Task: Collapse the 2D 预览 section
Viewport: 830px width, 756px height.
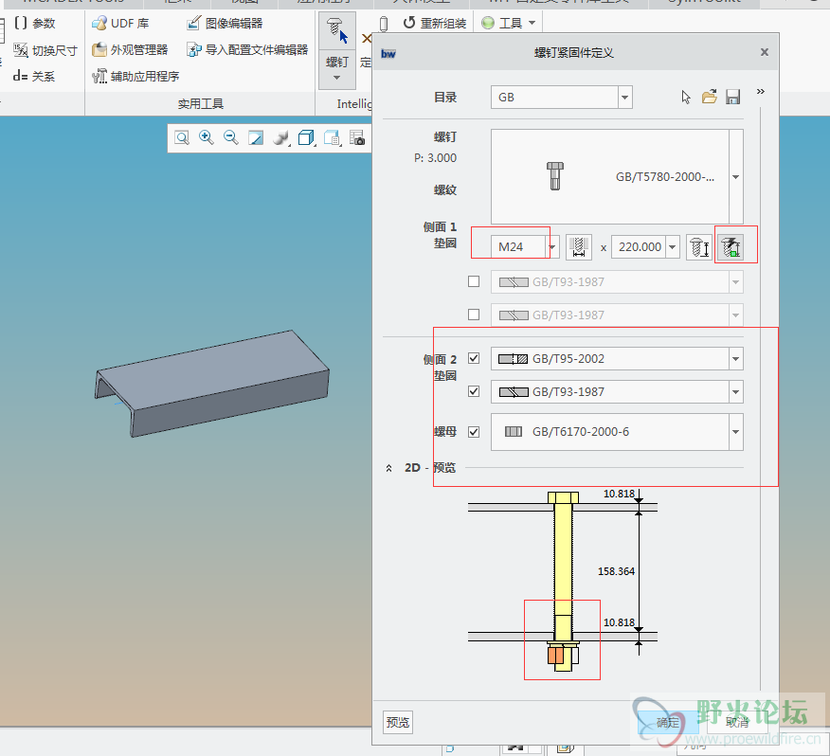Action: point(389,468)
